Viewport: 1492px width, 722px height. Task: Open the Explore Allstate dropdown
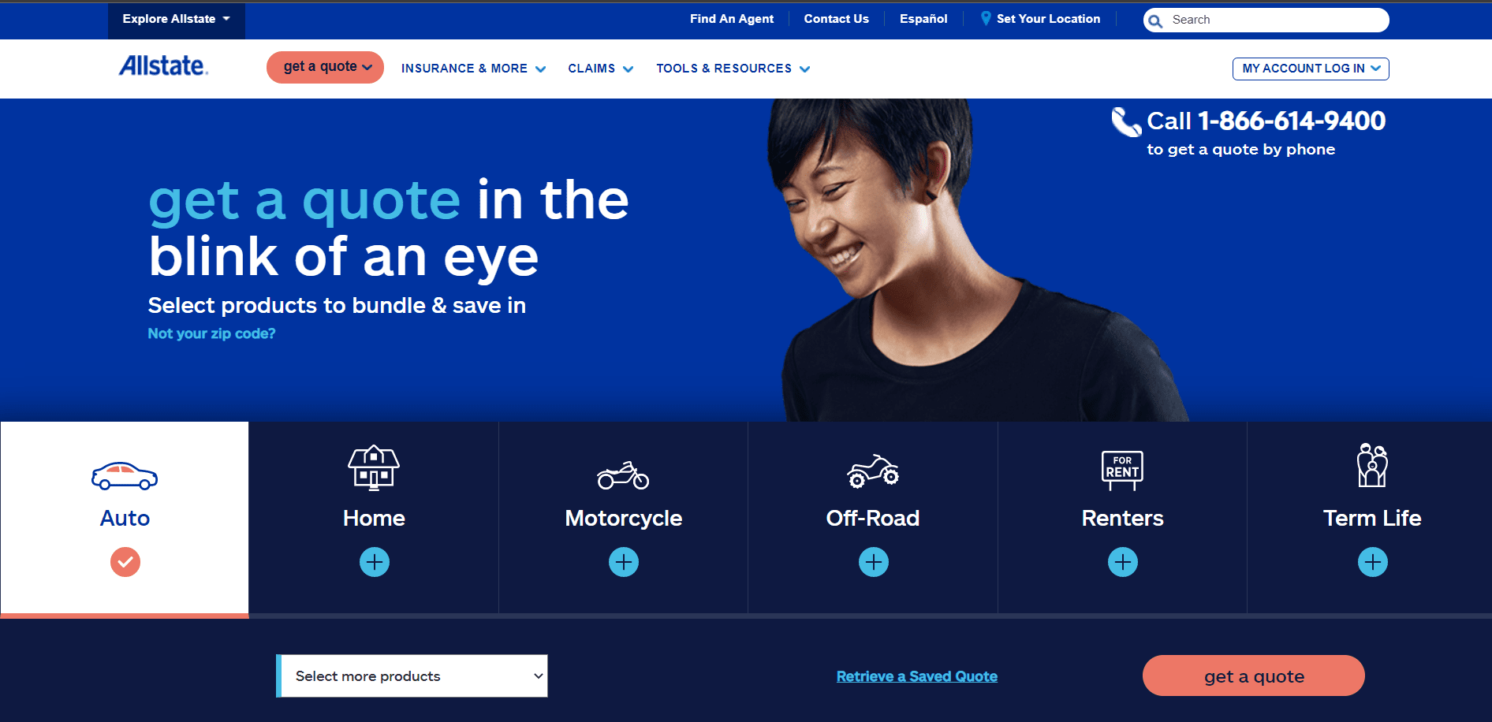(x=177, y=20)
